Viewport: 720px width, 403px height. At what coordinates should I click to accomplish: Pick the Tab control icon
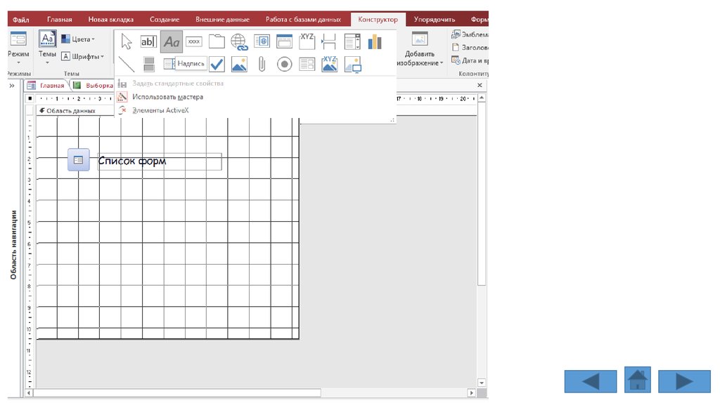[x=217, y=42]
